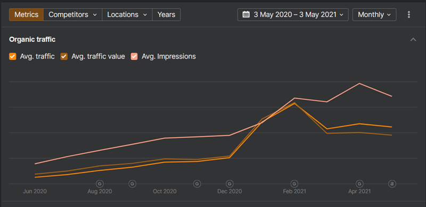Click the Organic traffic heading
The width and height of the screenshot is (426, 207).
(x=32, y=40)
